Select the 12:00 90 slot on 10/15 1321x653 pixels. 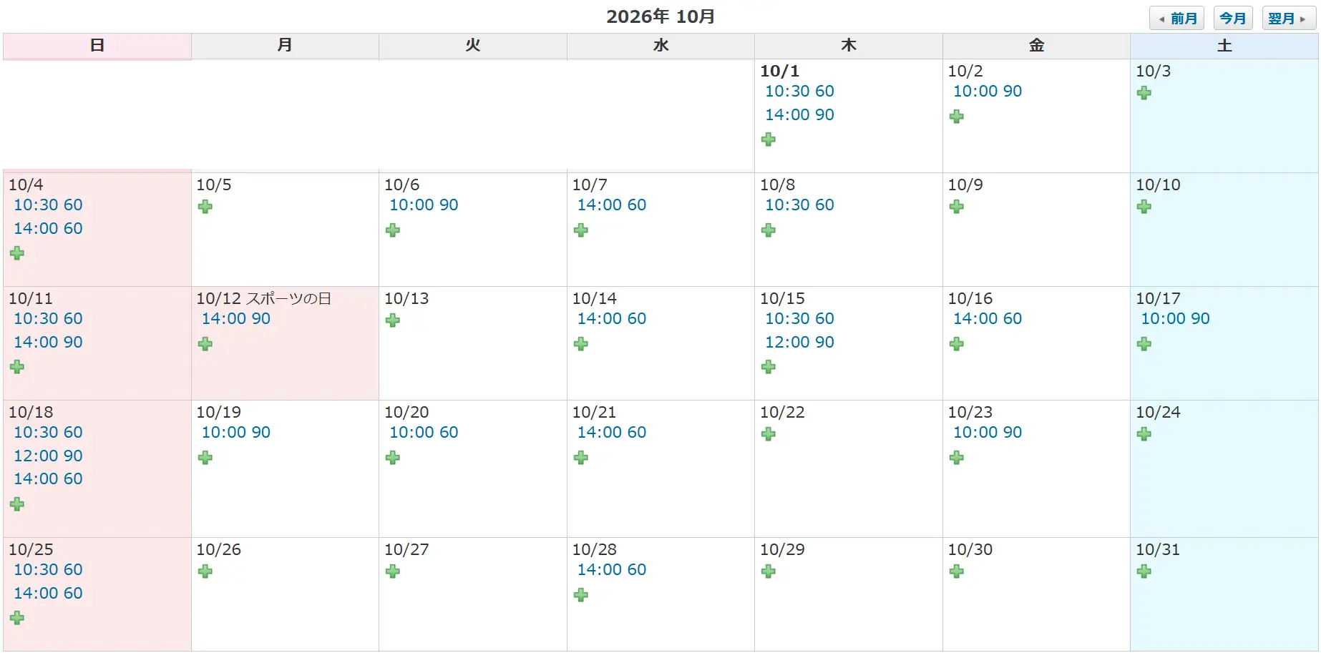799,343
